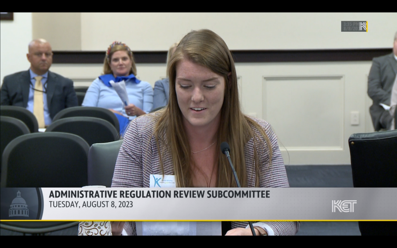
Task: Click the KET watermark in the top corner
Action: 363,26
